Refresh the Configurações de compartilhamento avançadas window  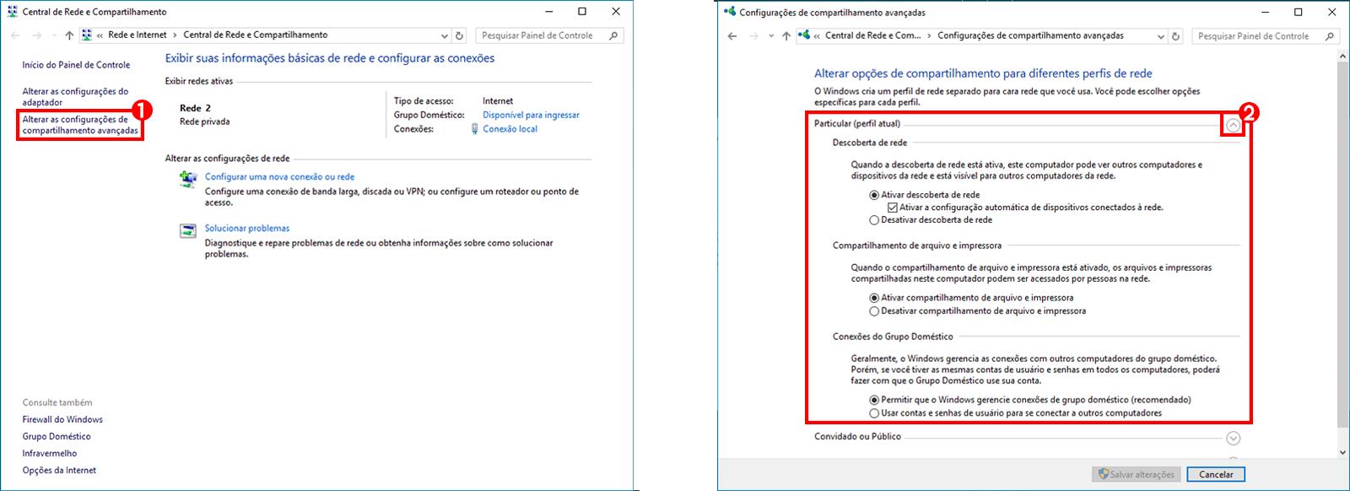[1176, 36]
